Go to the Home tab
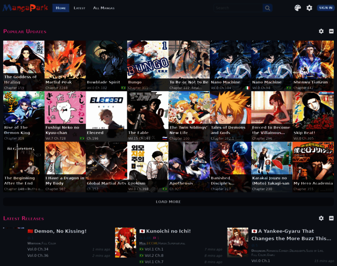The image size is (337, 266). [x=61, y=8]
